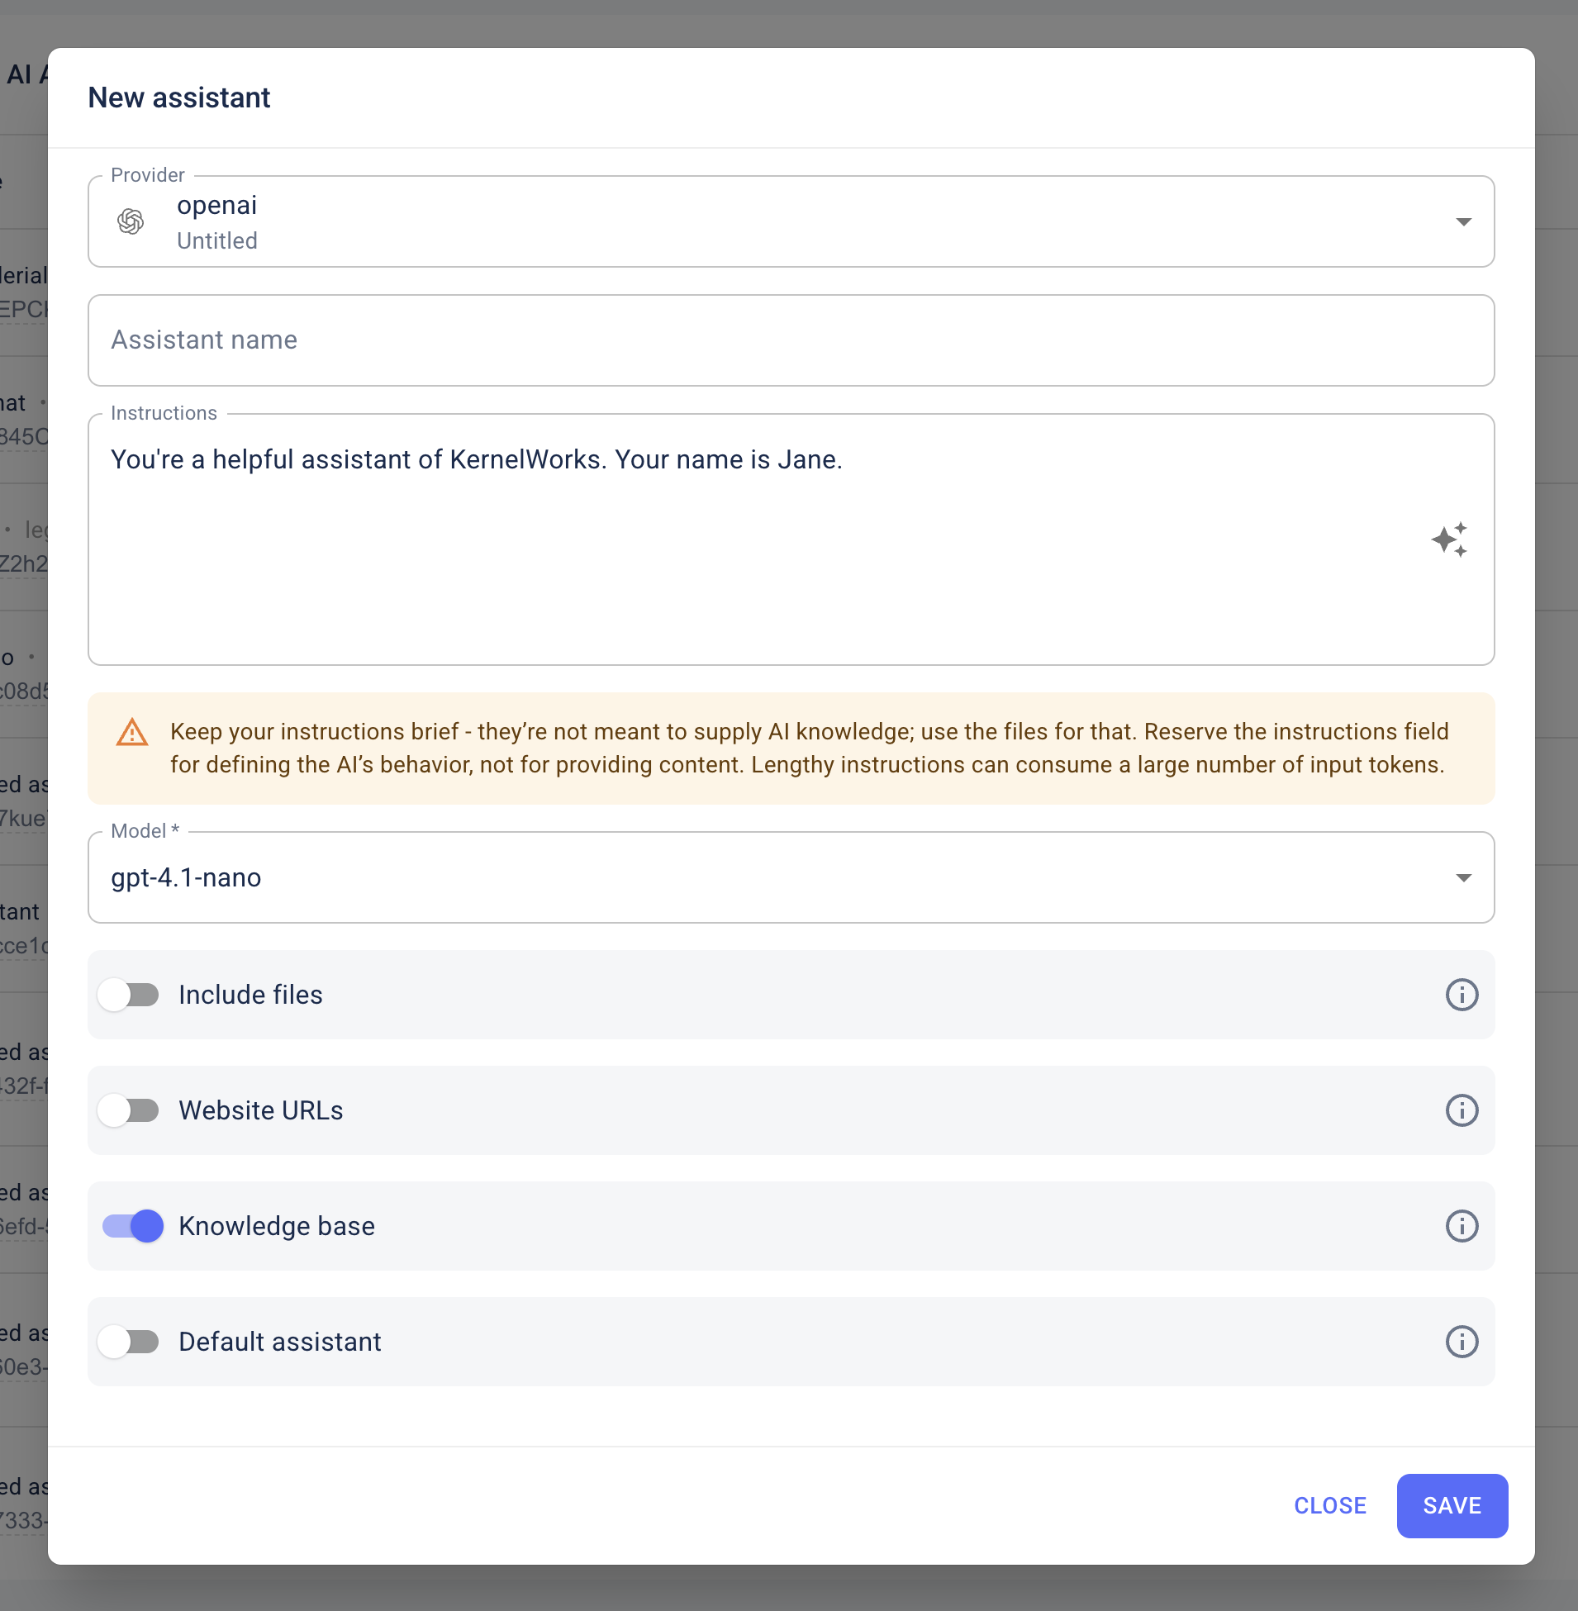This screenshot has width=1578, height=1611.
Task: Click the openai Untitled provider selection
Action: pos(217,222)
